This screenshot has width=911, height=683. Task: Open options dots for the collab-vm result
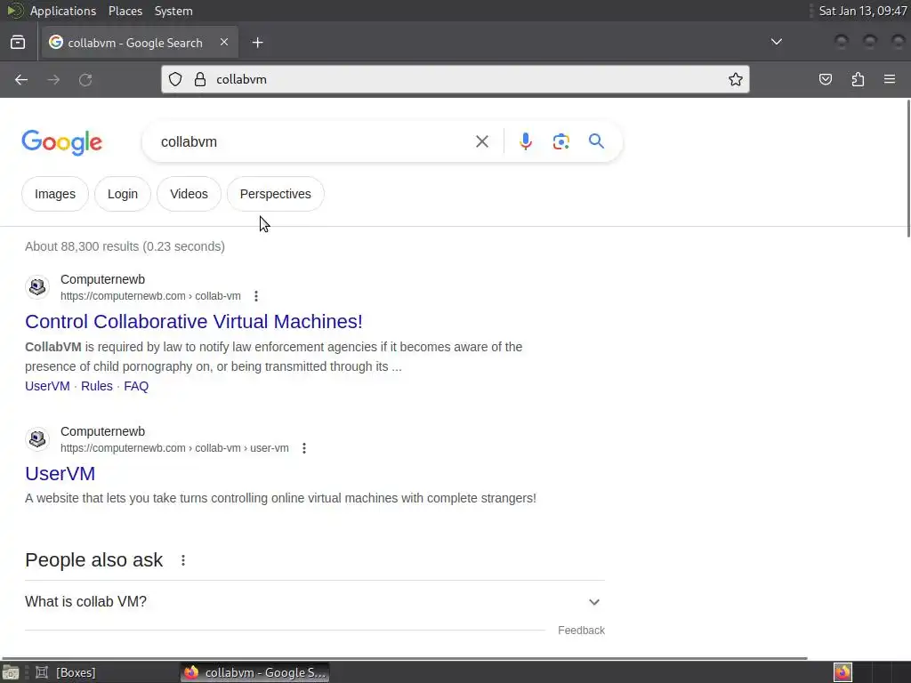pyautogui.click(x=256, y=296)
